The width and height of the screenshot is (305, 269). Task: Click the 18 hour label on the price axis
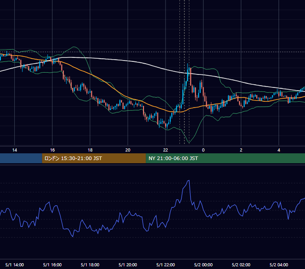(x=90, y=150)
